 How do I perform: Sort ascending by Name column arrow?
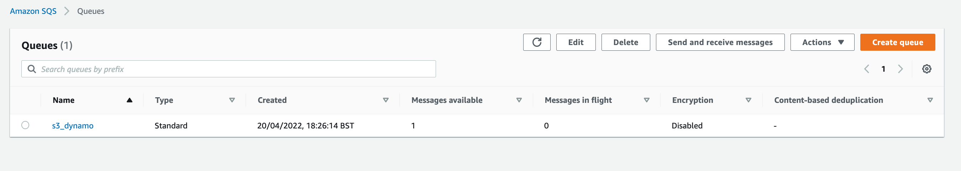point(130,100)
